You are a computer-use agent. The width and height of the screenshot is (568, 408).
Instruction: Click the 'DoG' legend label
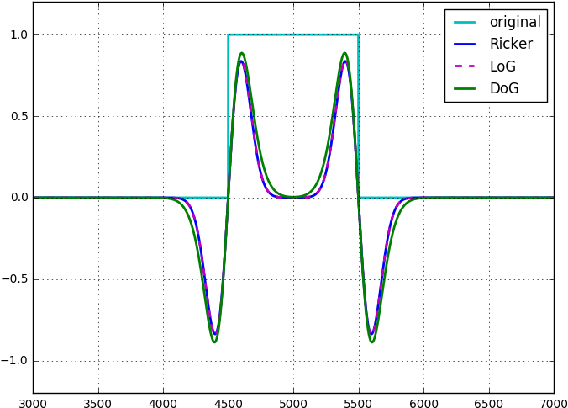tap(504, 88)
